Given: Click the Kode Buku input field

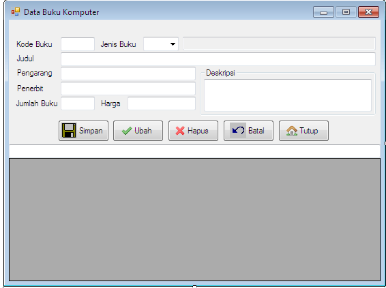Looking at the screenshot, I should pos(78,44).
